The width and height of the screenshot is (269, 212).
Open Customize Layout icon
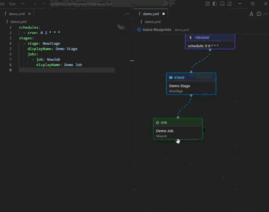click(208, 4)
